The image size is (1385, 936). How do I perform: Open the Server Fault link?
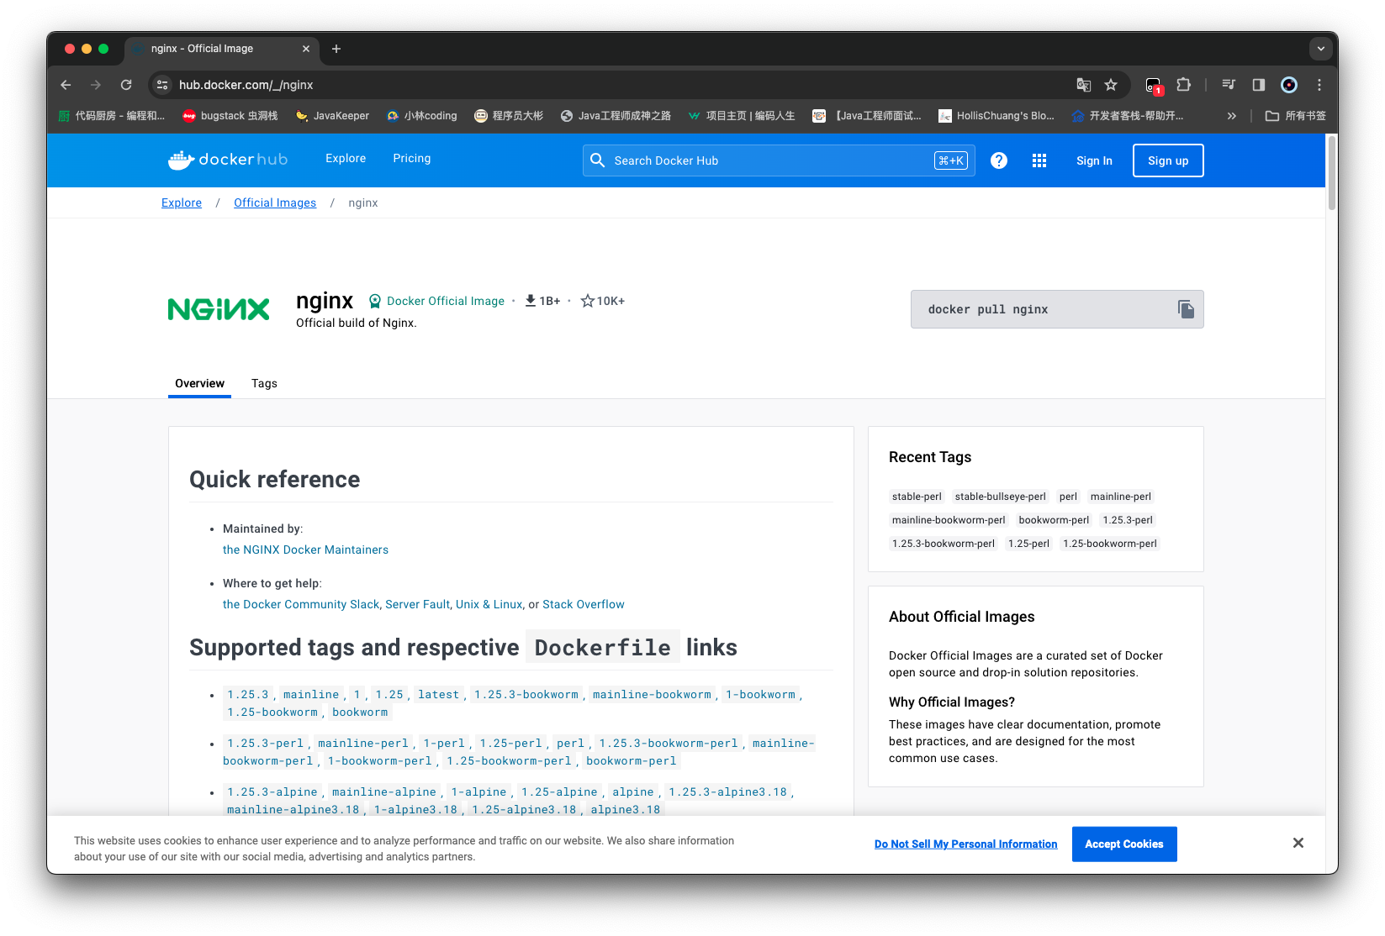click(418, 604)
